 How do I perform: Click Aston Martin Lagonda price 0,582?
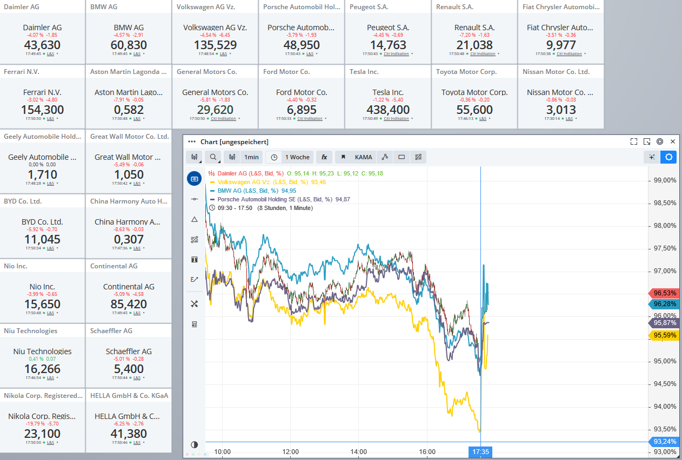pos(129,110)
